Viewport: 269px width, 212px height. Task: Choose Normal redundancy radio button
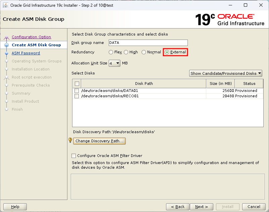tap(144, 52)
